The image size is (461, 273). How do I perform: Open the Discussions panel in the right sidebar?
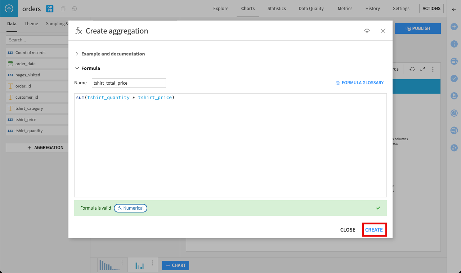(x=454, y=130)
